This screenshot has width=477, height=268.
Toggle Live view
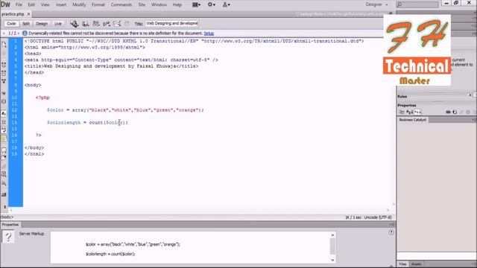point(58,24)
